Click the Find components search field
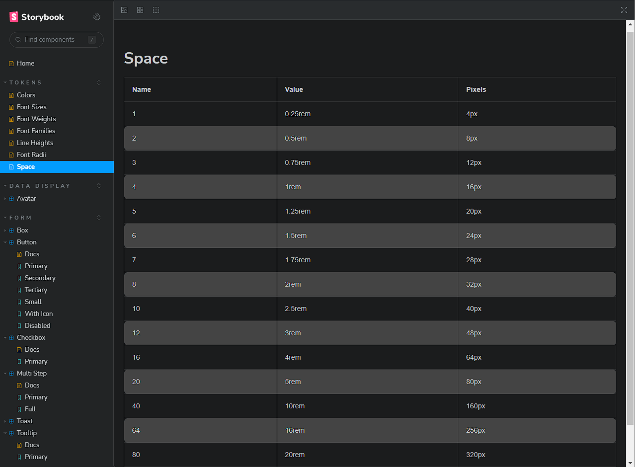The height and width of the screenshot is (467, 635). point(56,40)
